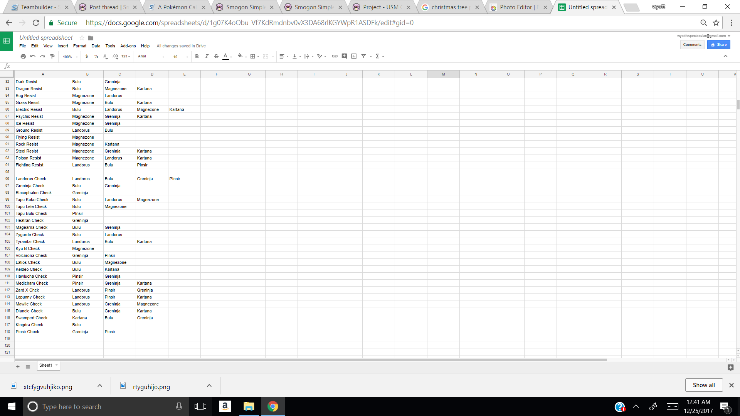Insert a chart
Screen dimensions: 740x416
(354, 56)
